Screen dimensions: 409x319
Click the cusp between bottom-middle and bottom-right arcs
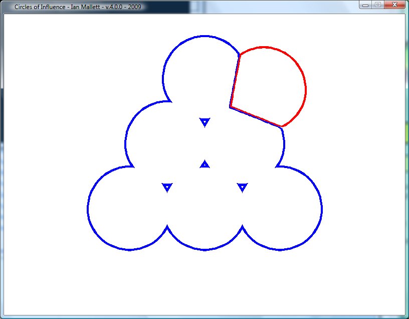tap(243, 226)
